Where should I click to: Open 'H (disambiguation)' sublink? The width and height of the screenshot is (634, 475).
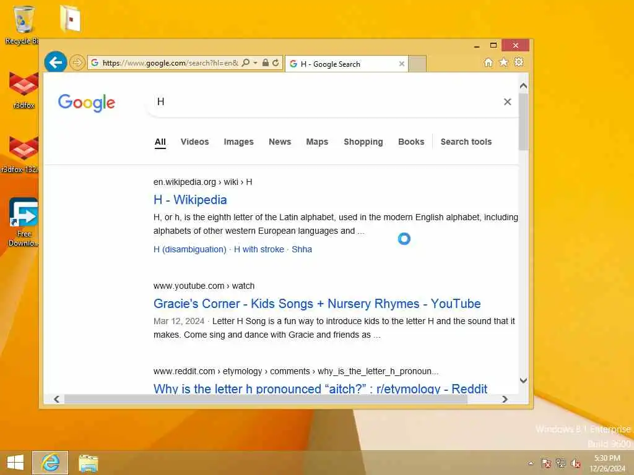189,250
